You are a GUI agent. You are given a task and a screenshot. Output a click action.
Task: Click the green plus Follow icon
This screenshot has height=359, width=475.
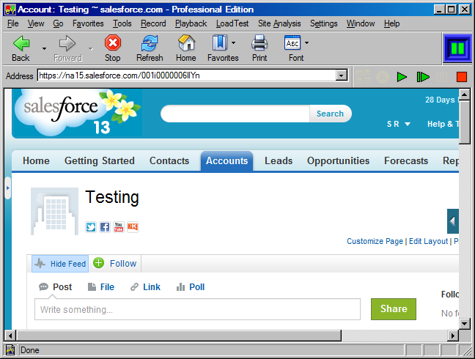[x=98, y=263]
